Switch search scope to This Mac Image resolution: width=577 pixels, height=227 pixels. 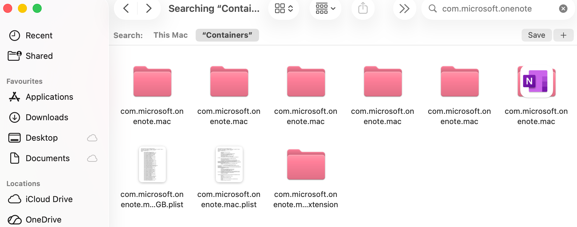click(171, 35)
